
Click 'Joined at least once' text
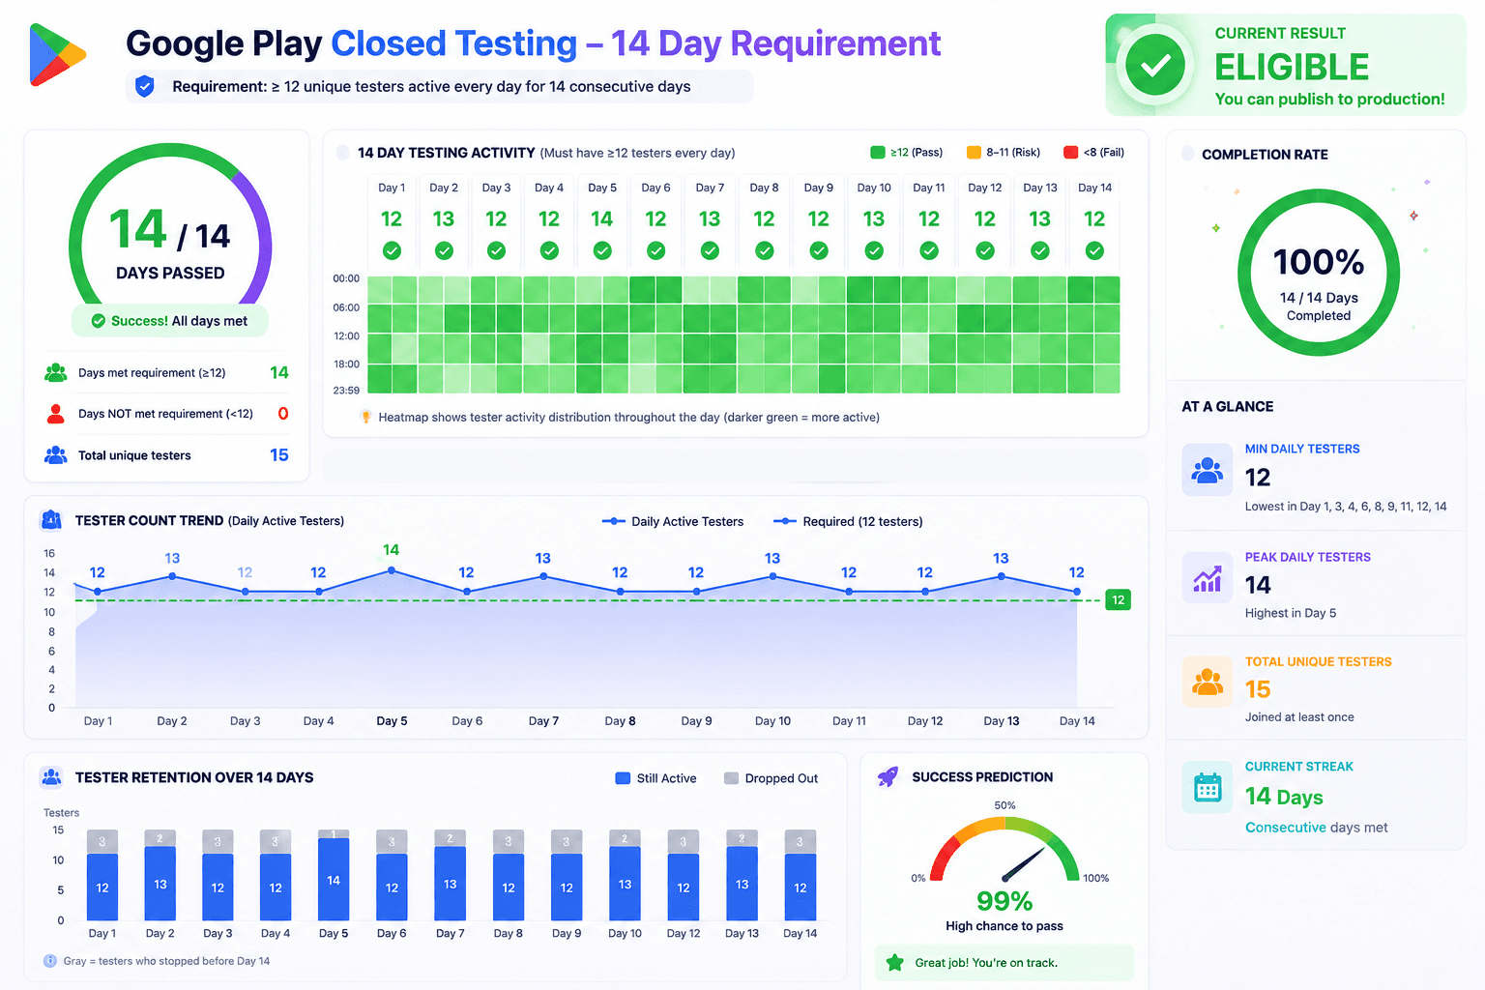(1299, 717)
